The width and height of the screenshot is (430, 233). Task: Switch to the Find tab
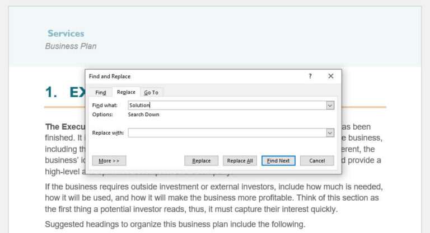tap(100, 92)
